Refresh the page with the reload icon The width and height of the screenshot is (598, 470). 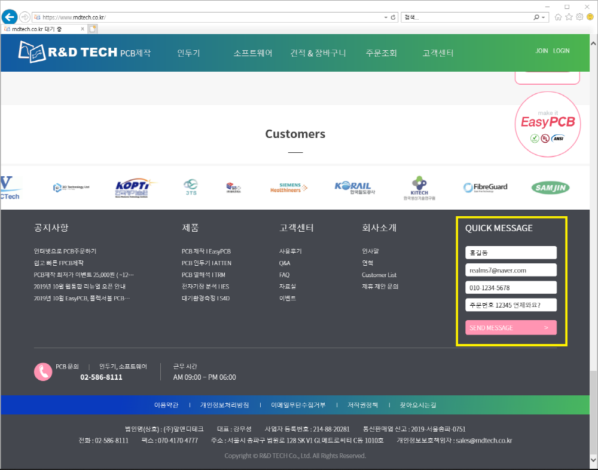click(393, 17)
